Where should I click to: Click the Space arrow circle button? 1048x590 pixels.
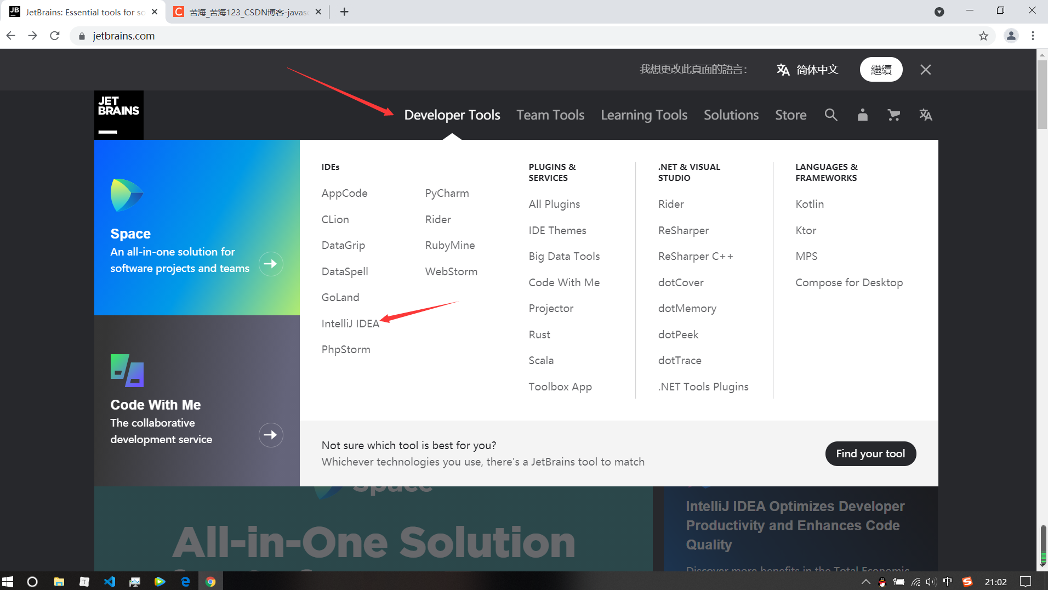(271, 264)
